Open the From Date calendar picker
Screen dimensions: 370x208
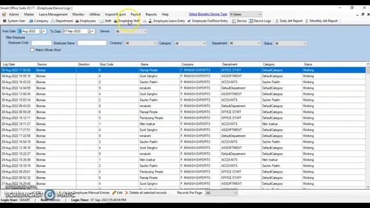point(42,31)
